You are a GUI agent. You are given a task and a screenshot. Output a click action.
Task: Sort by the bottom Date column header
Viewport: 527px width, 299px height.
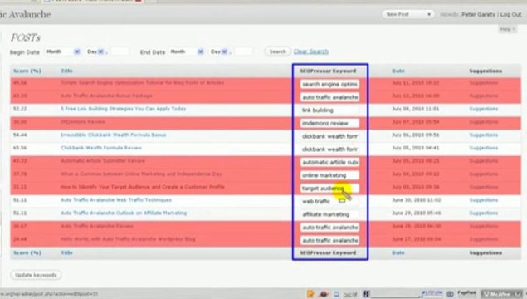point(398,252)
